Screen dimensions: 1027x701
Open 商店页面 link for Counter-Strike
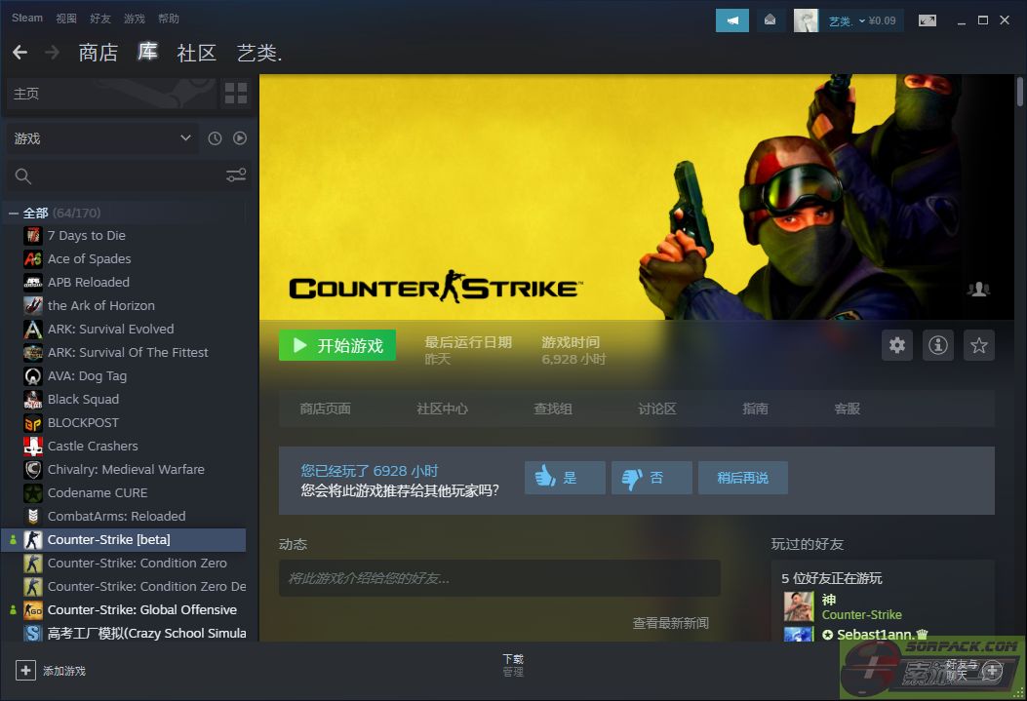pyautogui.click(x=326, y=409)
